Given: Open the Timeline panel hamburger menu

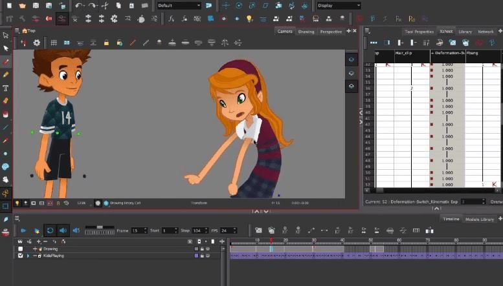Looking at the screenshot, I should tap(17, 218).
